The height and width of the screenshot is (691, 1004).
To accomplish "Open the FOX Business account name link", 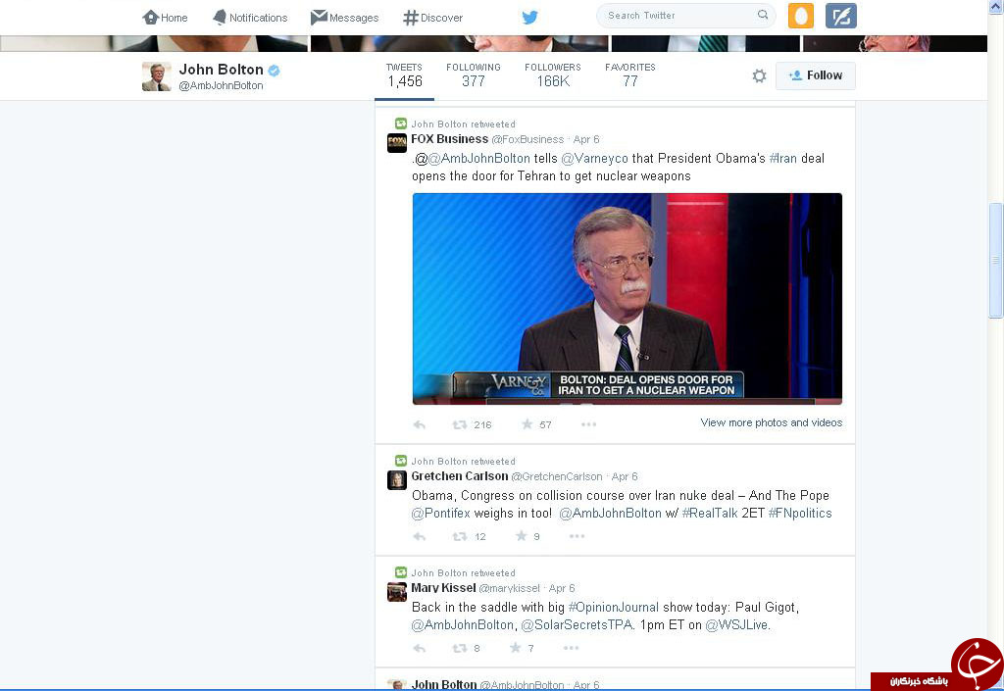I will tap(449, 139).
